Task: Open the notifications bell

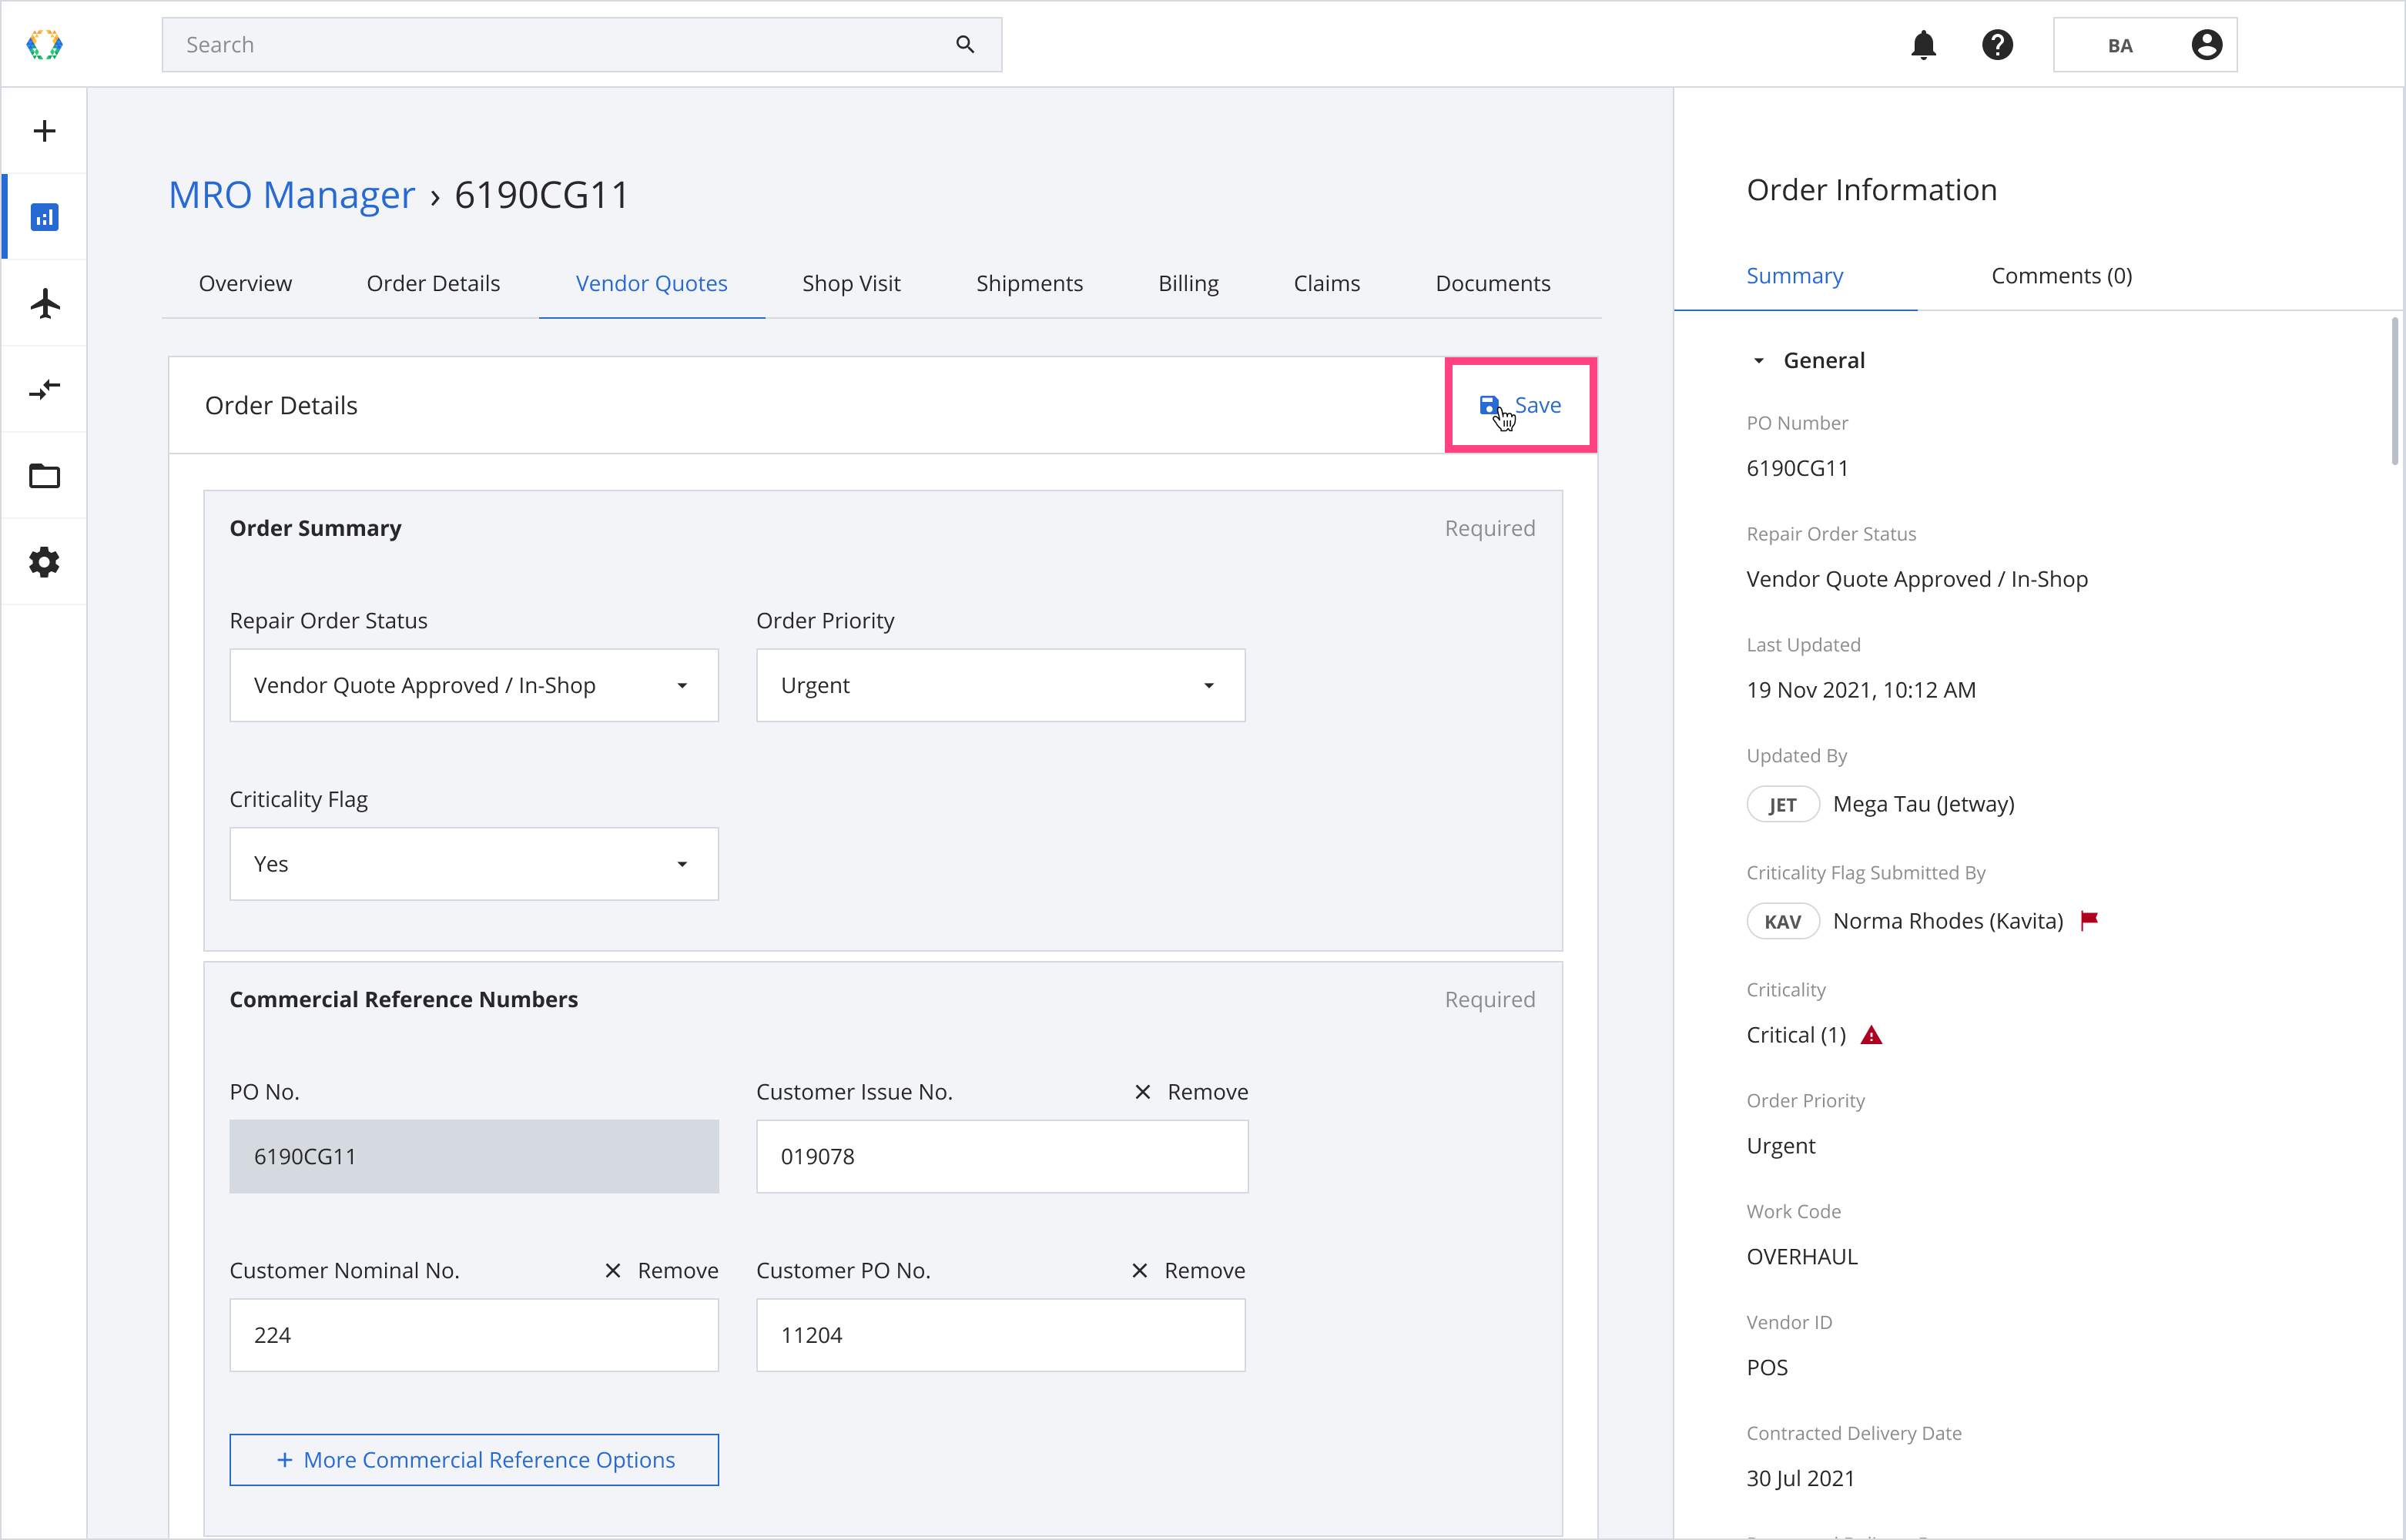Action: tap(1923, 45)
